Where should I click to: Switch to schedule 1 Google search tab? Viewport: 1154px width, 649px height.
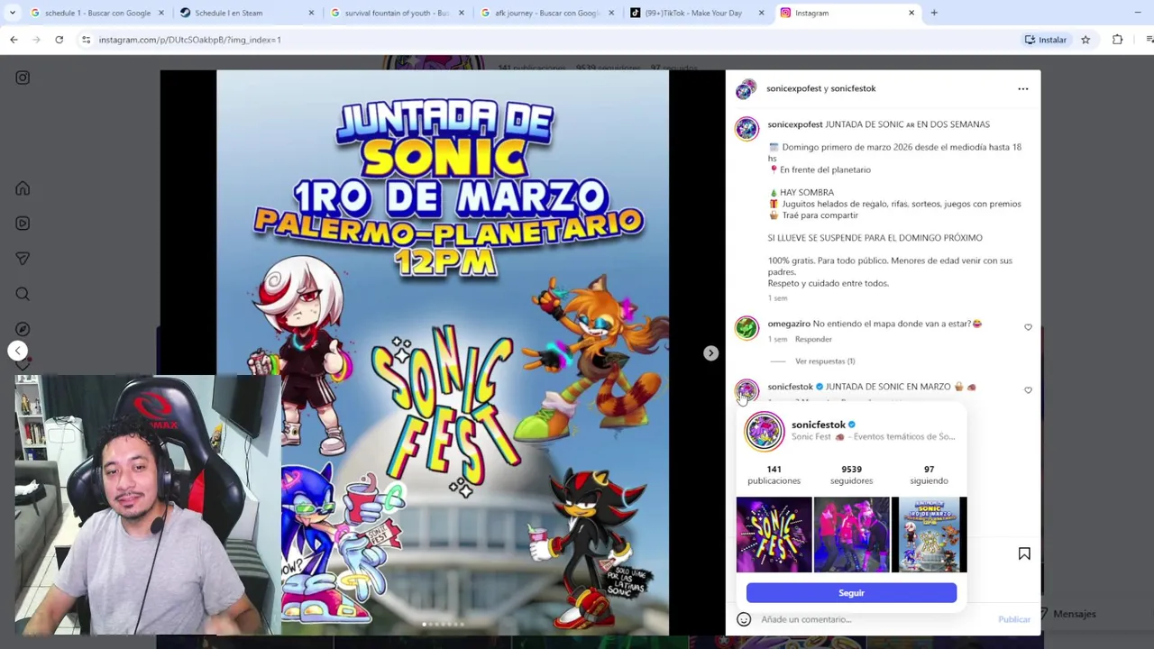[97, 13]
